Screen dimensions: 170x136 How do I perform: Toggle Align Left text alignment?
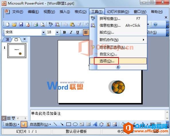pyautogui.click(x=86, y=32)
